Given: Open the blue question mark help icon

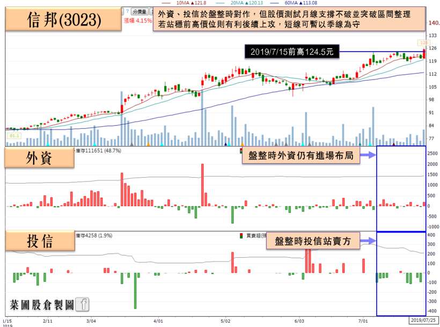Looking at the screenshot, I should tap(127, 11).
